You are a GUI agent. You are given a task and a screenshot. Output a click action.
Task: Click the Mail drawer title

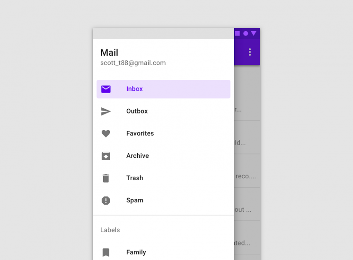tap(109, 52)
